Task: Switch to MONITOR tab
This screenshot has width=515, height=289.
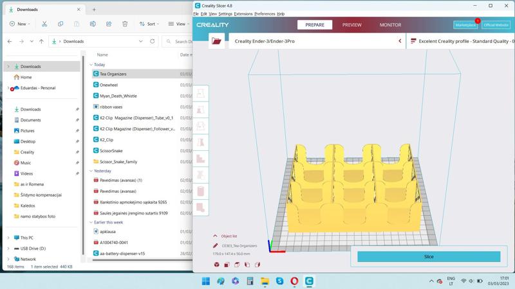Action: 390,25
